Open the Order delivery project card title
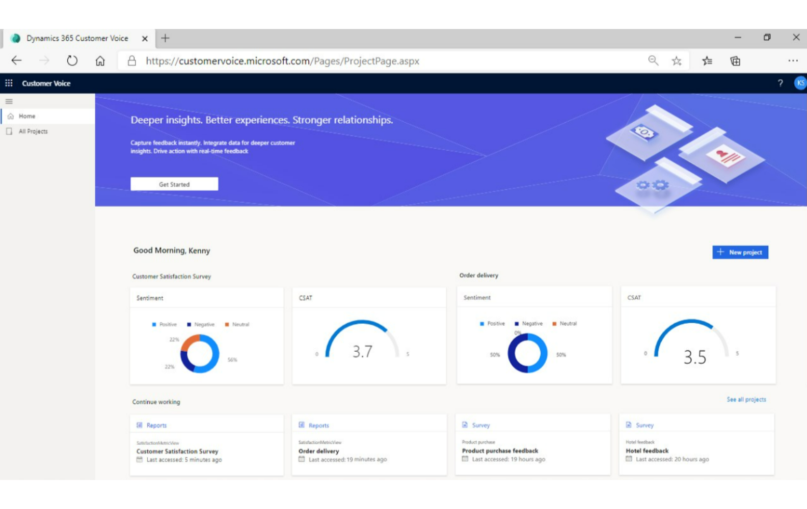807x509 pixels. (318, 451)
